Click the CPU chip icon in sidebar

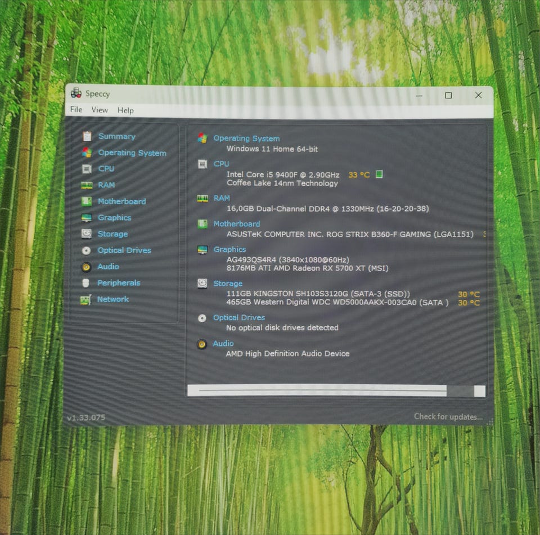pos(87,169)
